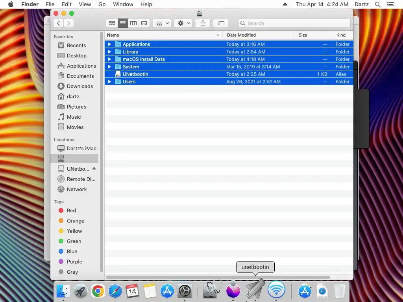This screenshot has width=403, height=302.
Task: Open System Preferences from the Dock
Action: (x=185, y=291)
